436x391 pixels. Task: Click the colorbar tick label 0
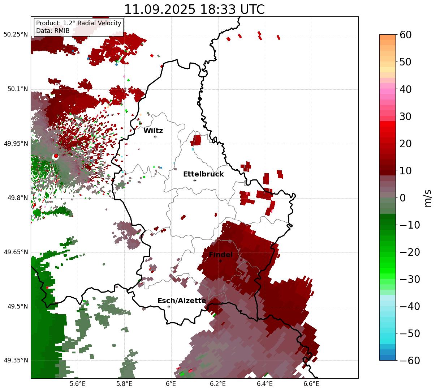pyautogui.click(x=402, y=197)
